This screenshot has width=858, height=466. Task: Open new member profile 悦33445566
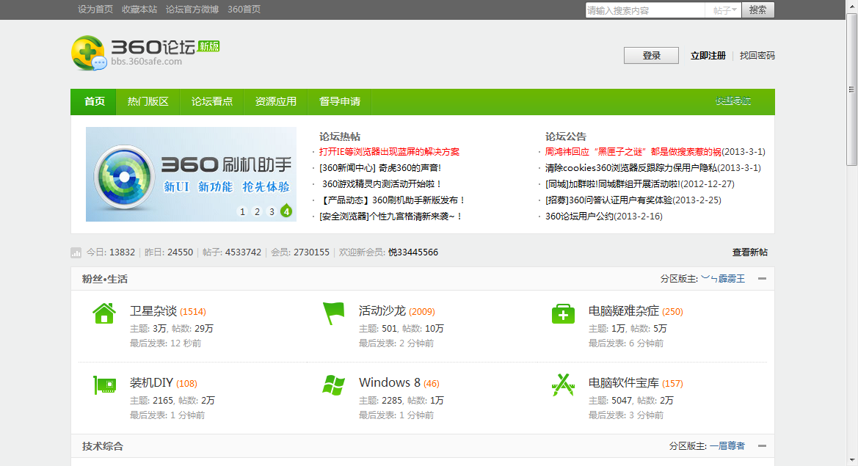tap(413, 252)
